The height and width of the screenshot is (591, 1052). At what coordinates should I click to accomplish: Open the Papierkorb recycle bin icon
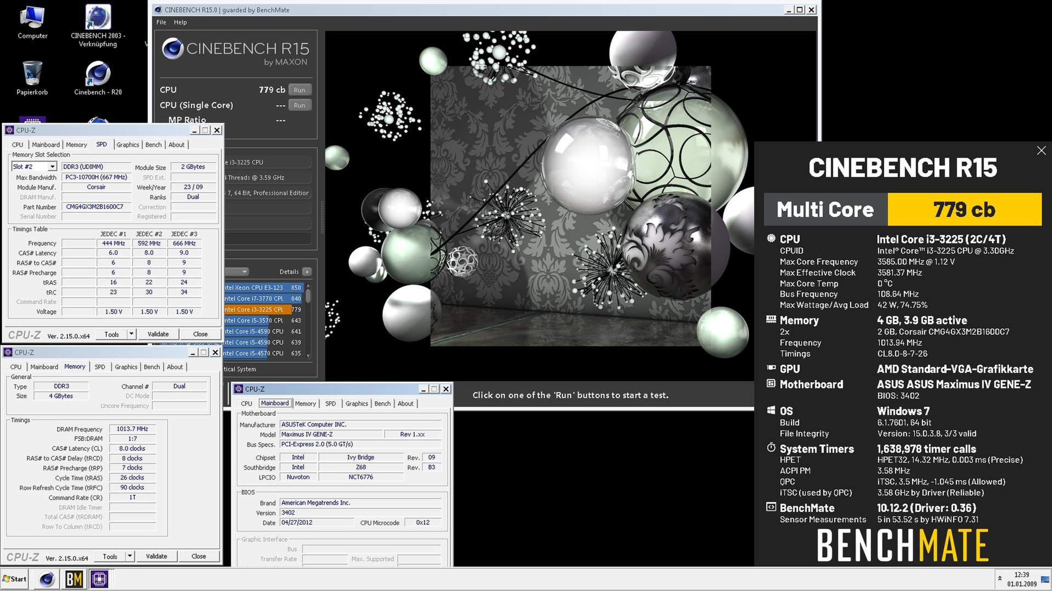coord(32,78)
